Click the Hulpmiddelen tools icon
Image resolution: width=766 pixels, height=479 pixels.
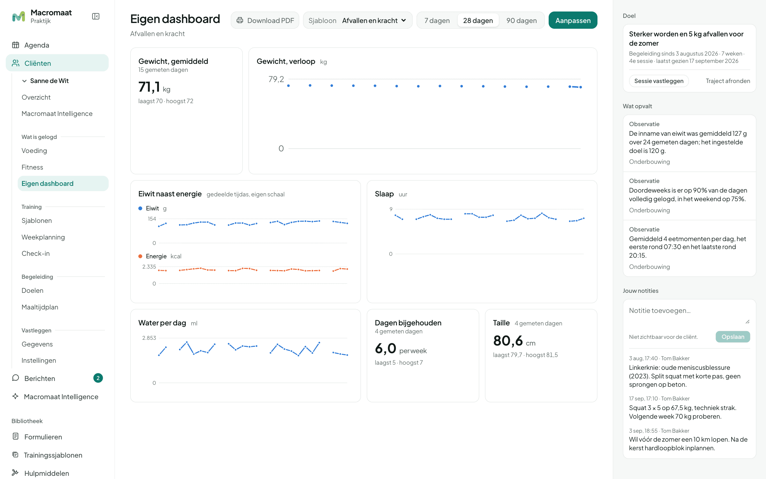coord(15,473)
